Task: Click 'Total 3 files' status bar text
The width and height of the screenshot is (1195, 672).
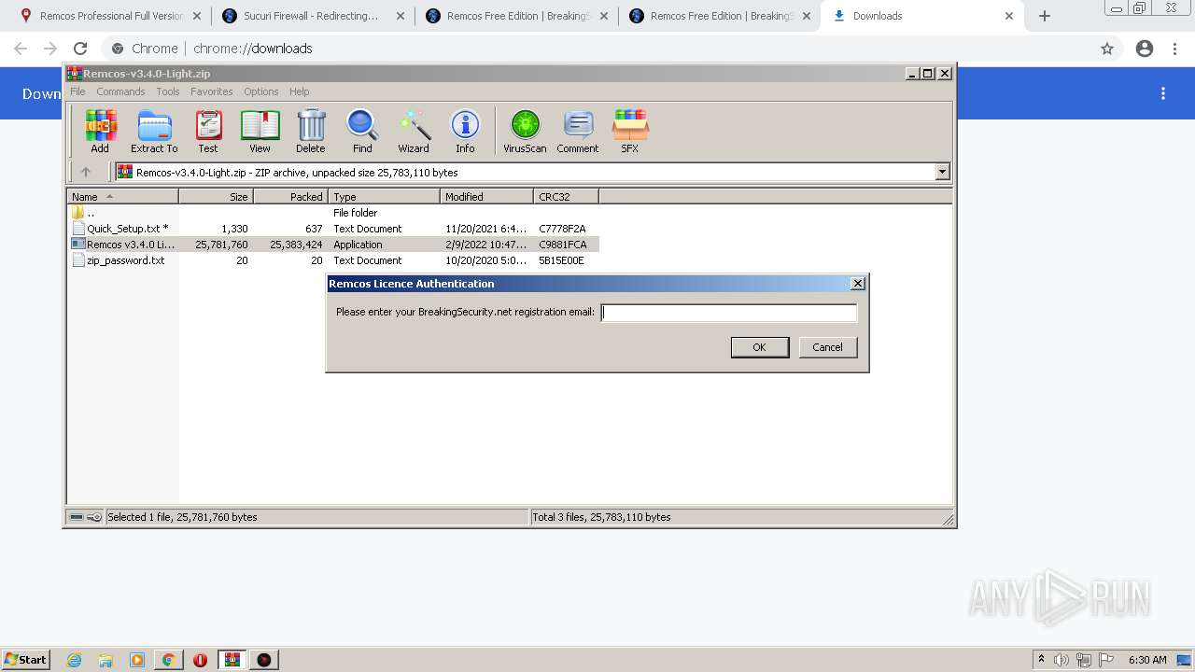Action: coord(601,517)
